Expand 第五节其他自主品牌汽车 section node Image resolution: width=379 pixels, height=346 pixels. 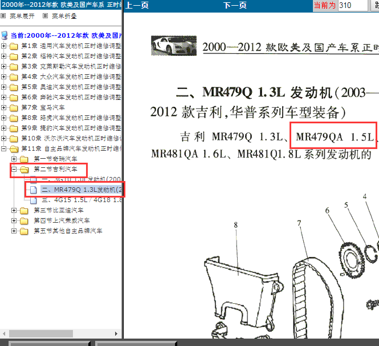[x=14, y=231]
